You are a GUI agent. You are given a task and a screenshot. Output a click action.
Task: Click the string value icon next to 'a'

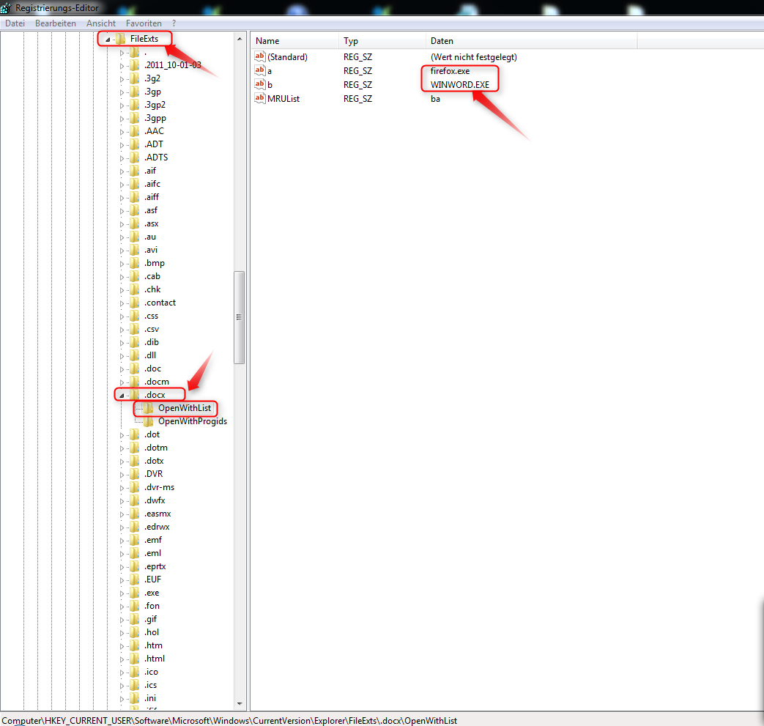pyautogui.click(x=259, y=70)
